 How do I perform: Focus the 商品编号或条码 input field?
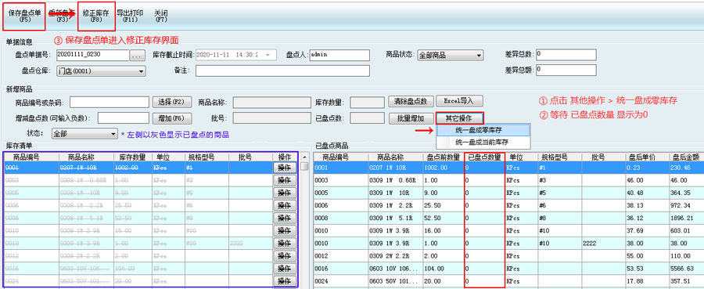(109, 102)
